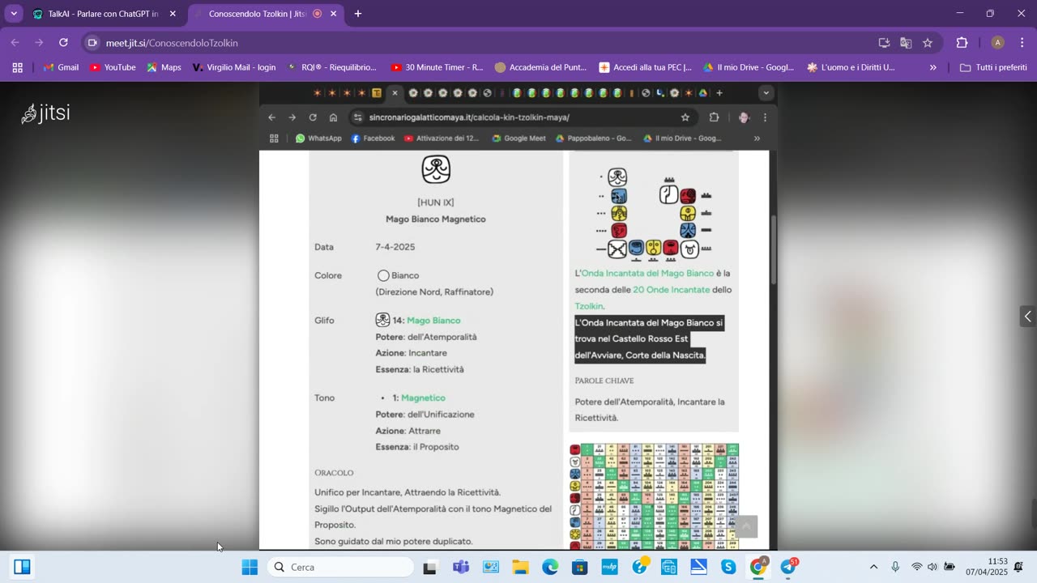
Task: Translate this page icon
Action: pos(906,43)
